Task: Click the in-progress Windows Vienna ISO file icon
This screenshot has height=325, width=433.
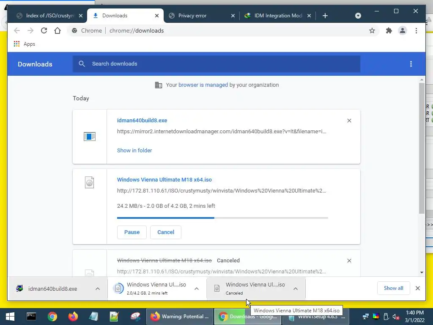Action: coord(90,182)
